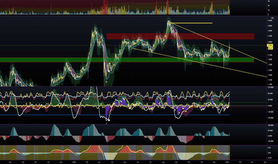Click the -40.0000 oscillator axis label
Image resolution: width=278 pixels, height=164 pixels.
(270, 112)
